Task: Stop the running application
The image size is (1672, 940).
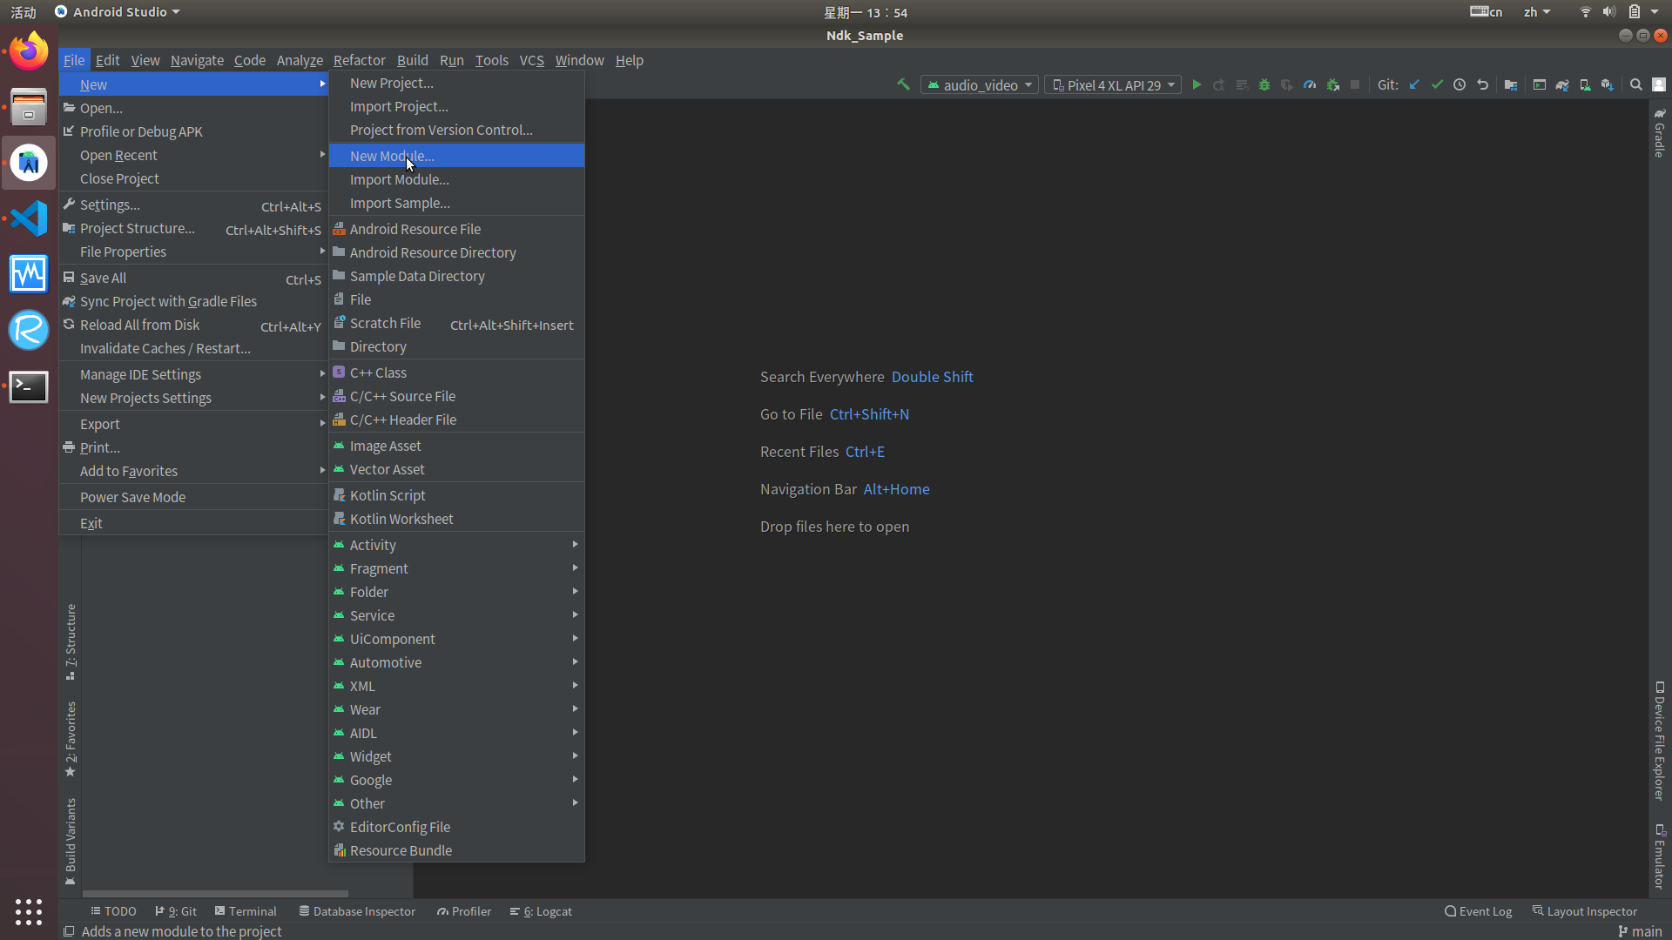Action: pos(1355,84)
